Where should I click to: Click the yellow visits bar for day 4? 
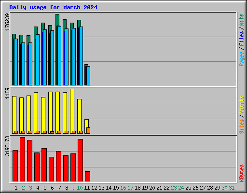[x=36, y=113]
